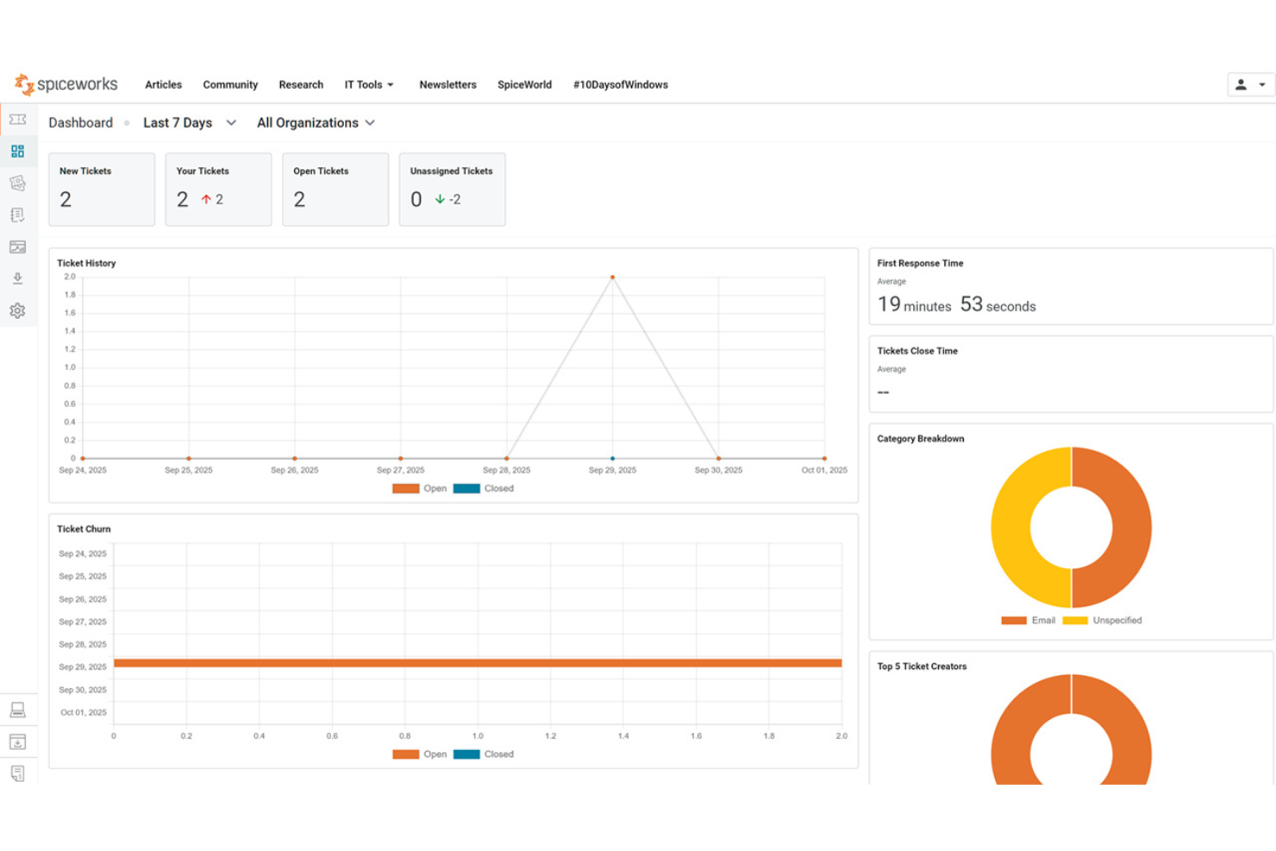This screenshot has height=851, width=1276.
Task: Expand the IT Tools menu
Action: [369, 84]
